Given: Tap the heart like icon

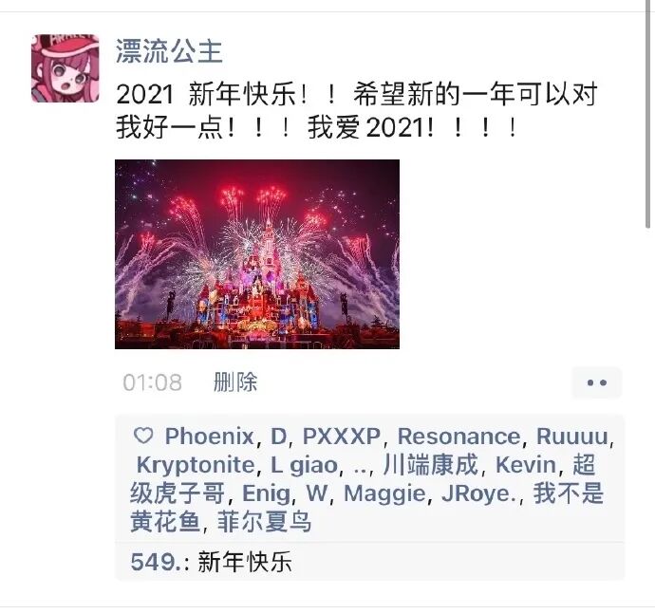Looking at the screenshot, I should click(143, 436).
